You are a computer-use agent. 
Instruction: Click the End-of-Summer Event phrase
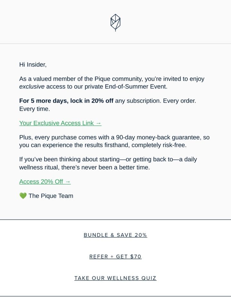click(136, 87)
